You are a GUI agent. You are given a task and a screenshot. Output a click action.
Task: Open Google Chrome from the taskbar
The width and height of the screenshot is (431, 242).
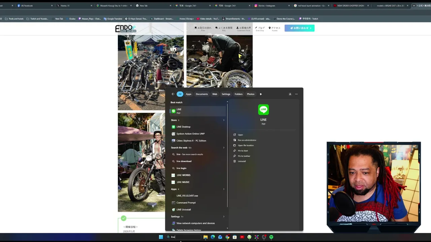pos(227,237)
